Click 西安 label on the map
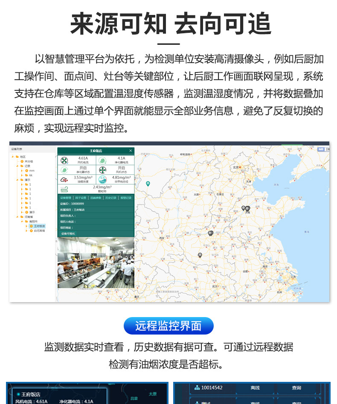The height and width of the screenshot is (404, 337). 162,238
